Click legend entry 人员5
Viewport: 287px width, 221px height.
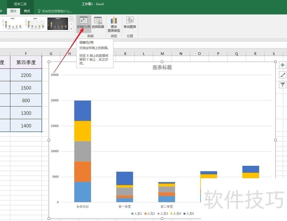pos(189,213)
